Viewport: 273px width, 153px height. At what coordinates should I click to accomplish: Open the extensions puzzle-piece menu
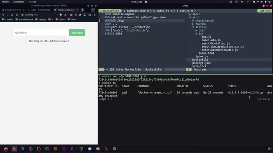[x=80, y=15]
